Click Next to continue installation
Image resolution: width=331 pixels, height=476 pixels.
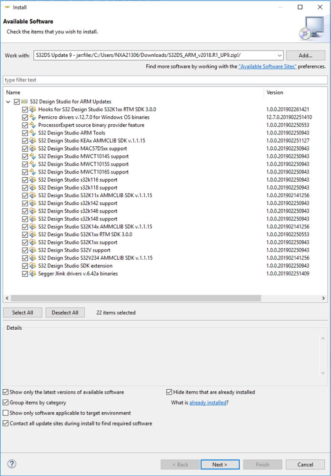[x=220, y=465]
